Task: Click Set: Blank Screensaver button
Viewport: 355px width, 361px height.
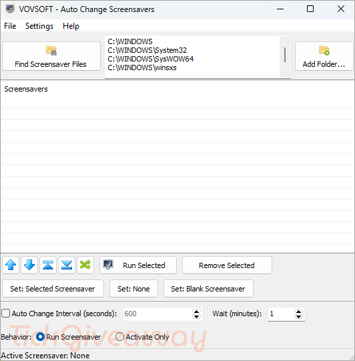Action: pos(208,289)
